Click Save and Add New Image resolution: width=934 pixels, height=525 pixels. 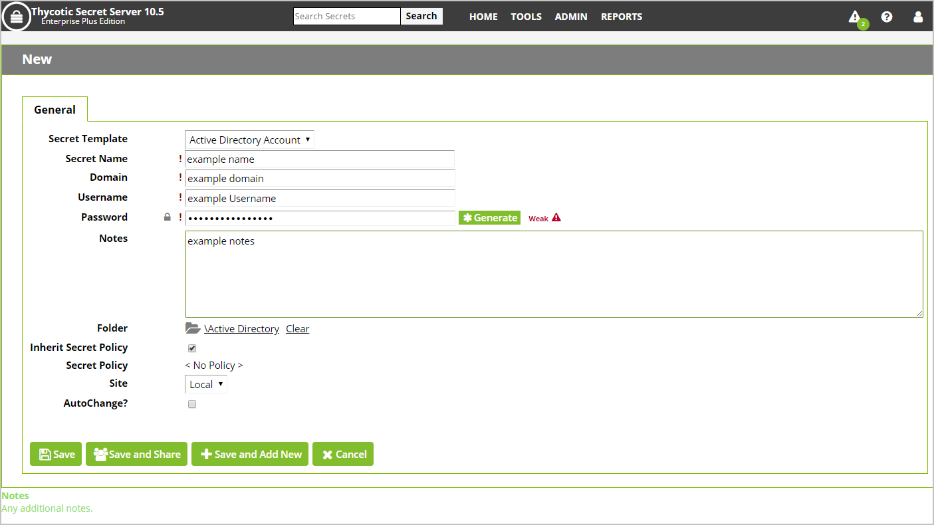click(250, 454)
